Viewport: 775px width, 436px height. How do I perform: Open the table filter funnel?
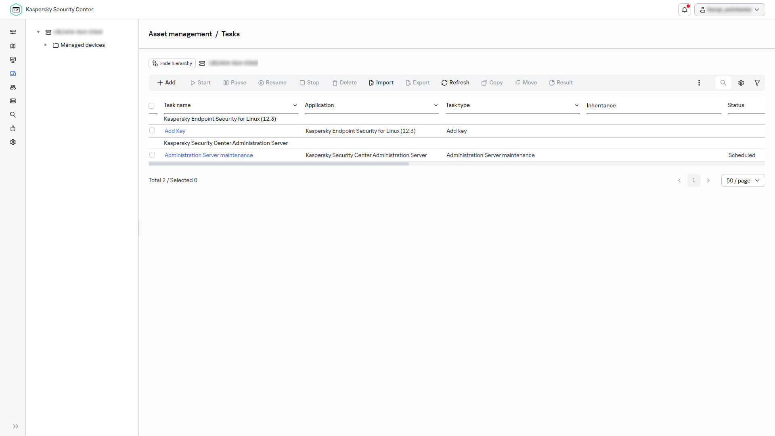click(757, 83)
